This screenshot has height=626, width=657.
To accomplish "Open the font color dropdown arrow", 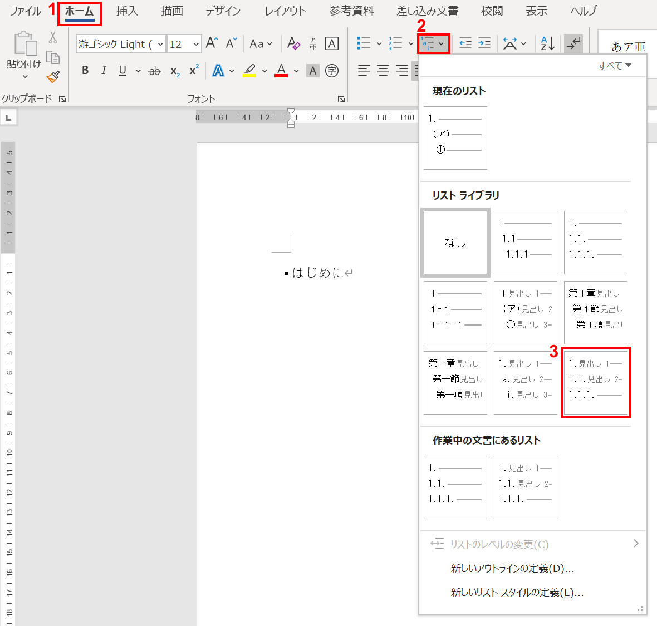I will click(x=296, y=71).
